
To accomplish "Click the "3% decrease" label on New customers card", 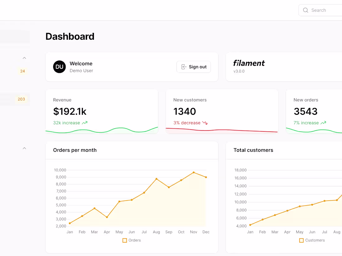I will coord(186,123).
